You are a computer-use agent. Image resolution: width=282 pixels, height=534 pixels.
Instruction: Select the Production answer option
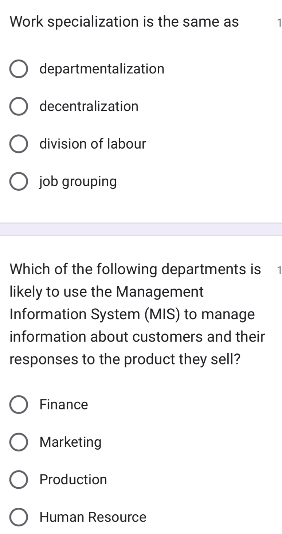point(19,480)
